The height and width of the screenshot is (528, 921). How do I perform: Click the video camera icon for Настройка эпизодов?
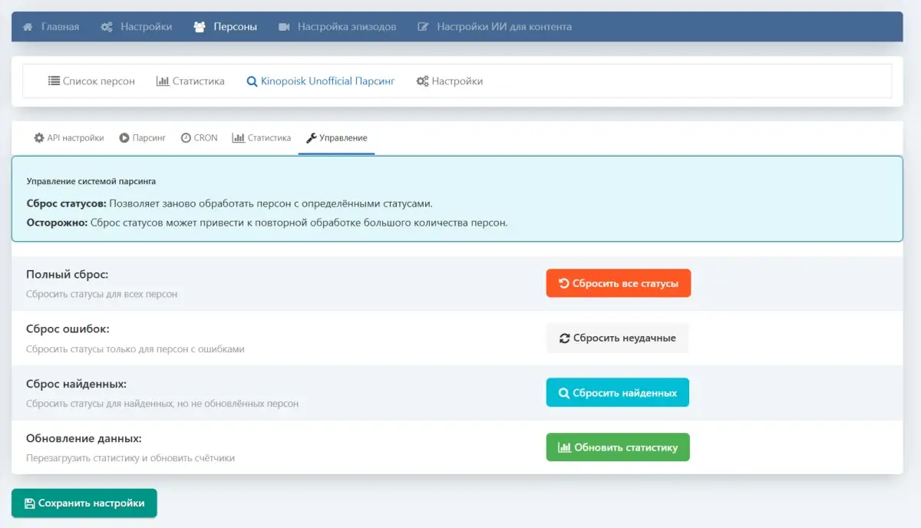pyautogui.click(x=284, y=27)
